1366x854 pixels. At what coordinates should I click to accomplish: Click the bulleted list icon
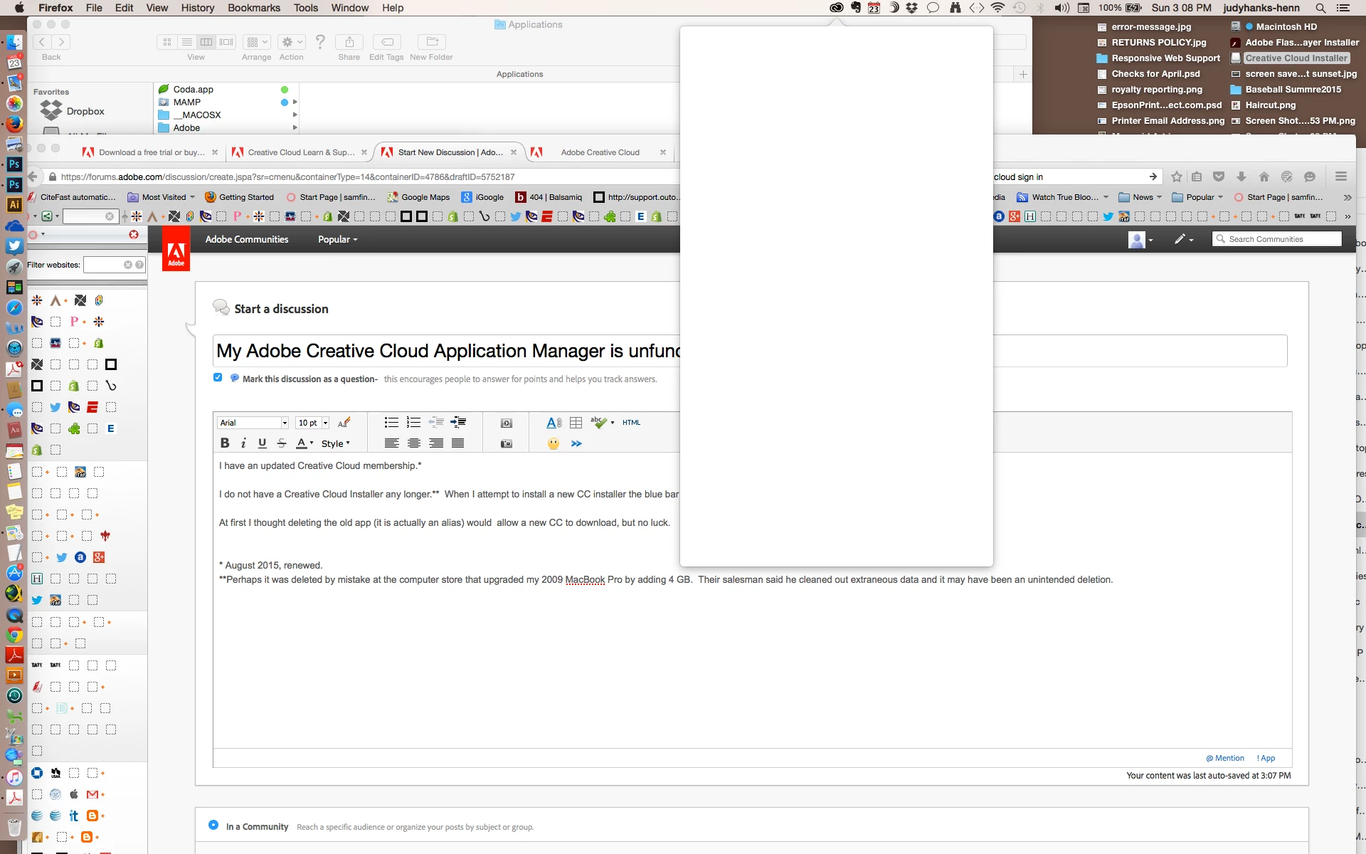391,423
